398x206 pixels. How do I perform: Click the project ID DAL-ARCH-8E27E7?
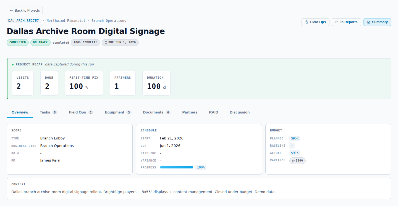click(23, 21)
